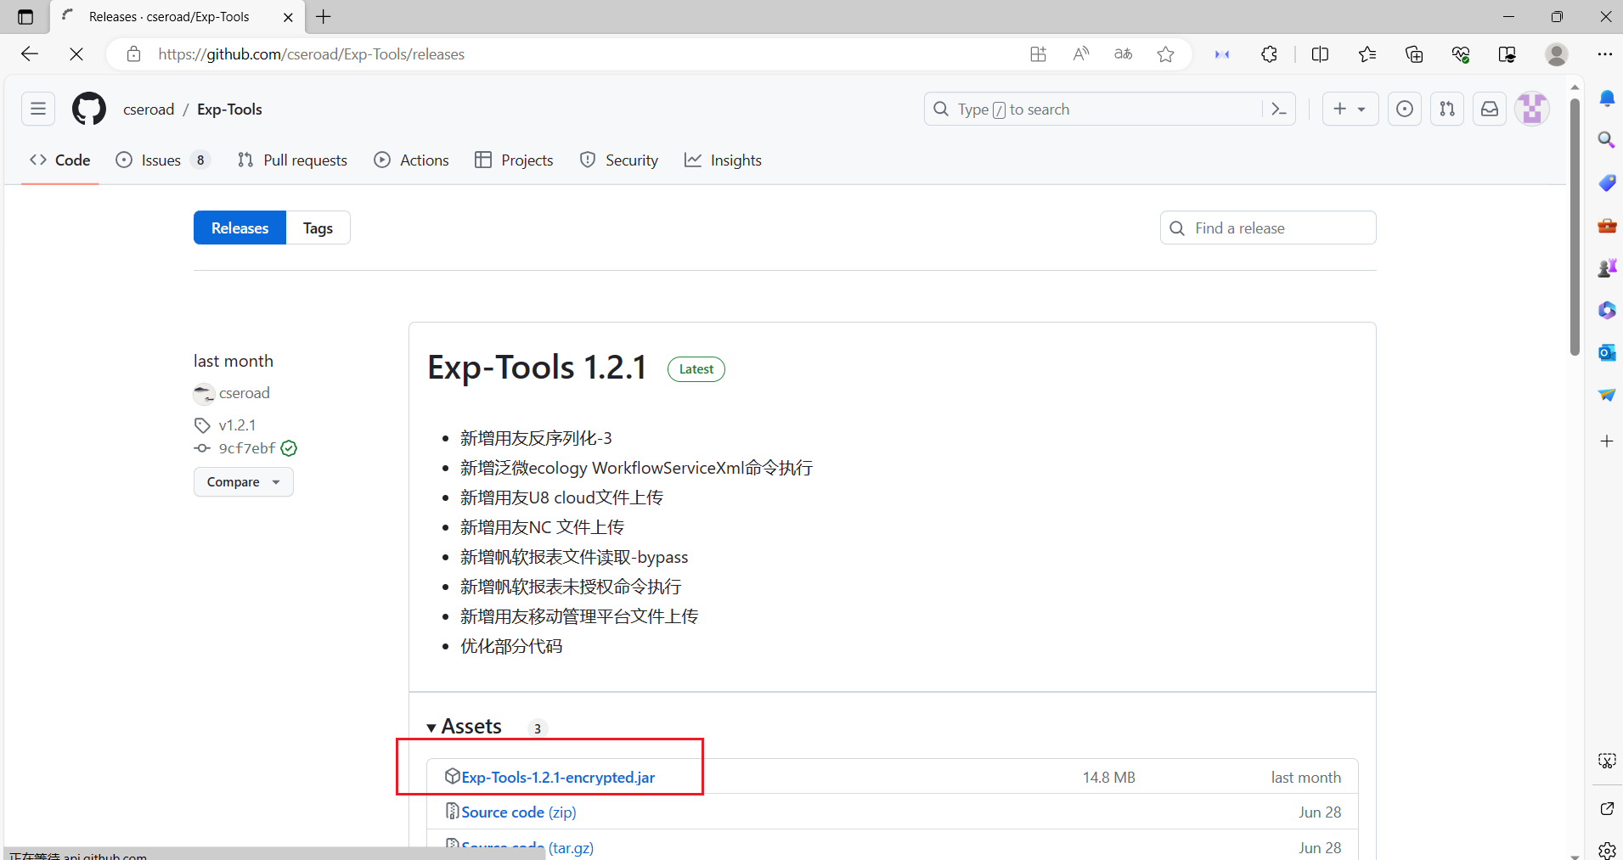Open the pull requests shortcut icon

(1447, 109)
